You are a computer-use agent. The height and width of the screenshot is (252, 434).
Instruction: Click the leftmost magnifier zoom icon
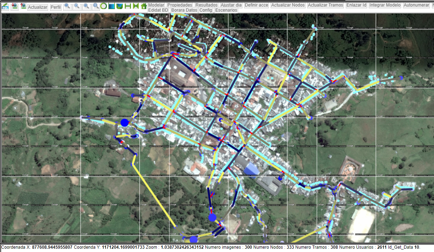pyautogui.click(x=67, y=7)
